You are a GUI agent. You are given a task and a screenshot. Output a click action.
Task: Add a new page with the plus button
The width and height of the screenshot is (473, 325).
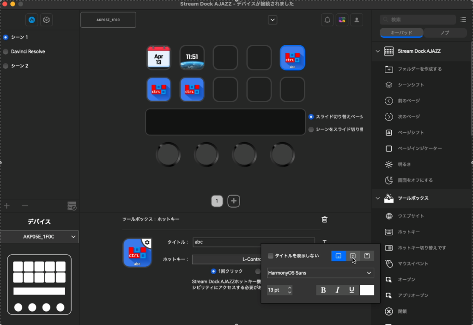(x=233, y=201)
